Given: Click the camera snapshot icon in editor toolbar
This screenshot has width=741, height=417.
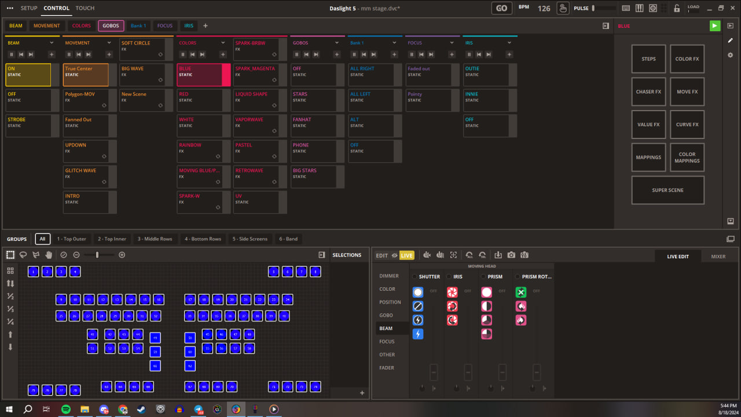Looking at the screenshot, I should click(511, 255).
